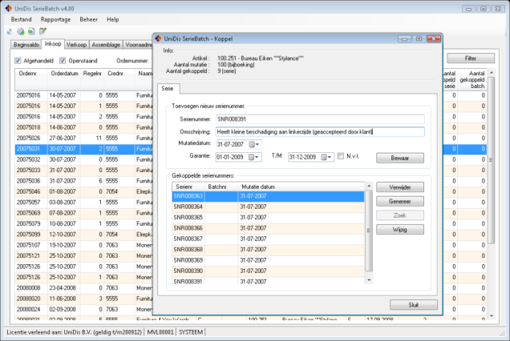Click the Mutatie datum column header

tap(302, 187)
